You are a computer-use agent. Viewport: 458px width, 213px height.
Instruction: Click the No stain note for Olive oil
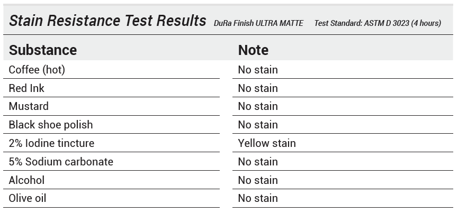click(258, 198)
